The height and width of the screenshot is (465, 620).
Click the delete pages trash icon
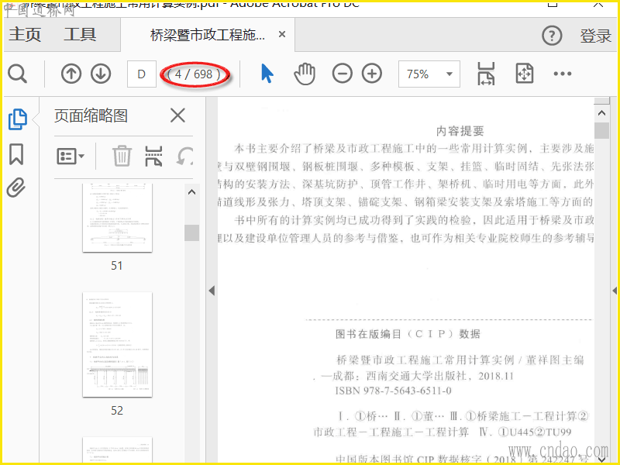(122, 156)
